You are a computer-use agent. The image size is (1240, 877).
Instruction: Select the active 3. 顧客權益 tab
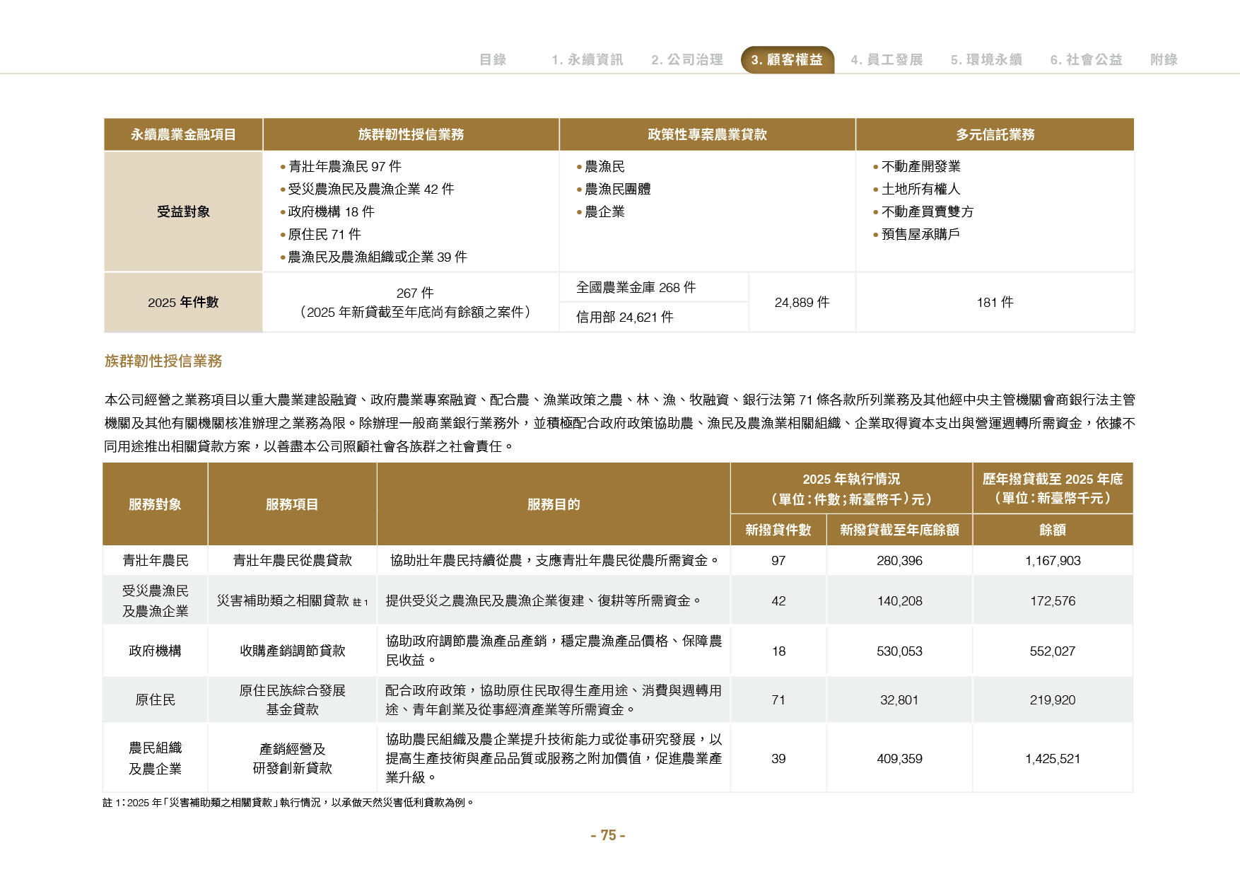coord(788,60)
